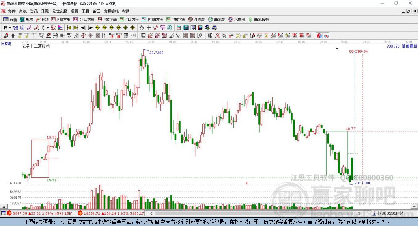The image size is (418, 226).
Task: Click the 18.77 red price label
Action: point(351,129)
